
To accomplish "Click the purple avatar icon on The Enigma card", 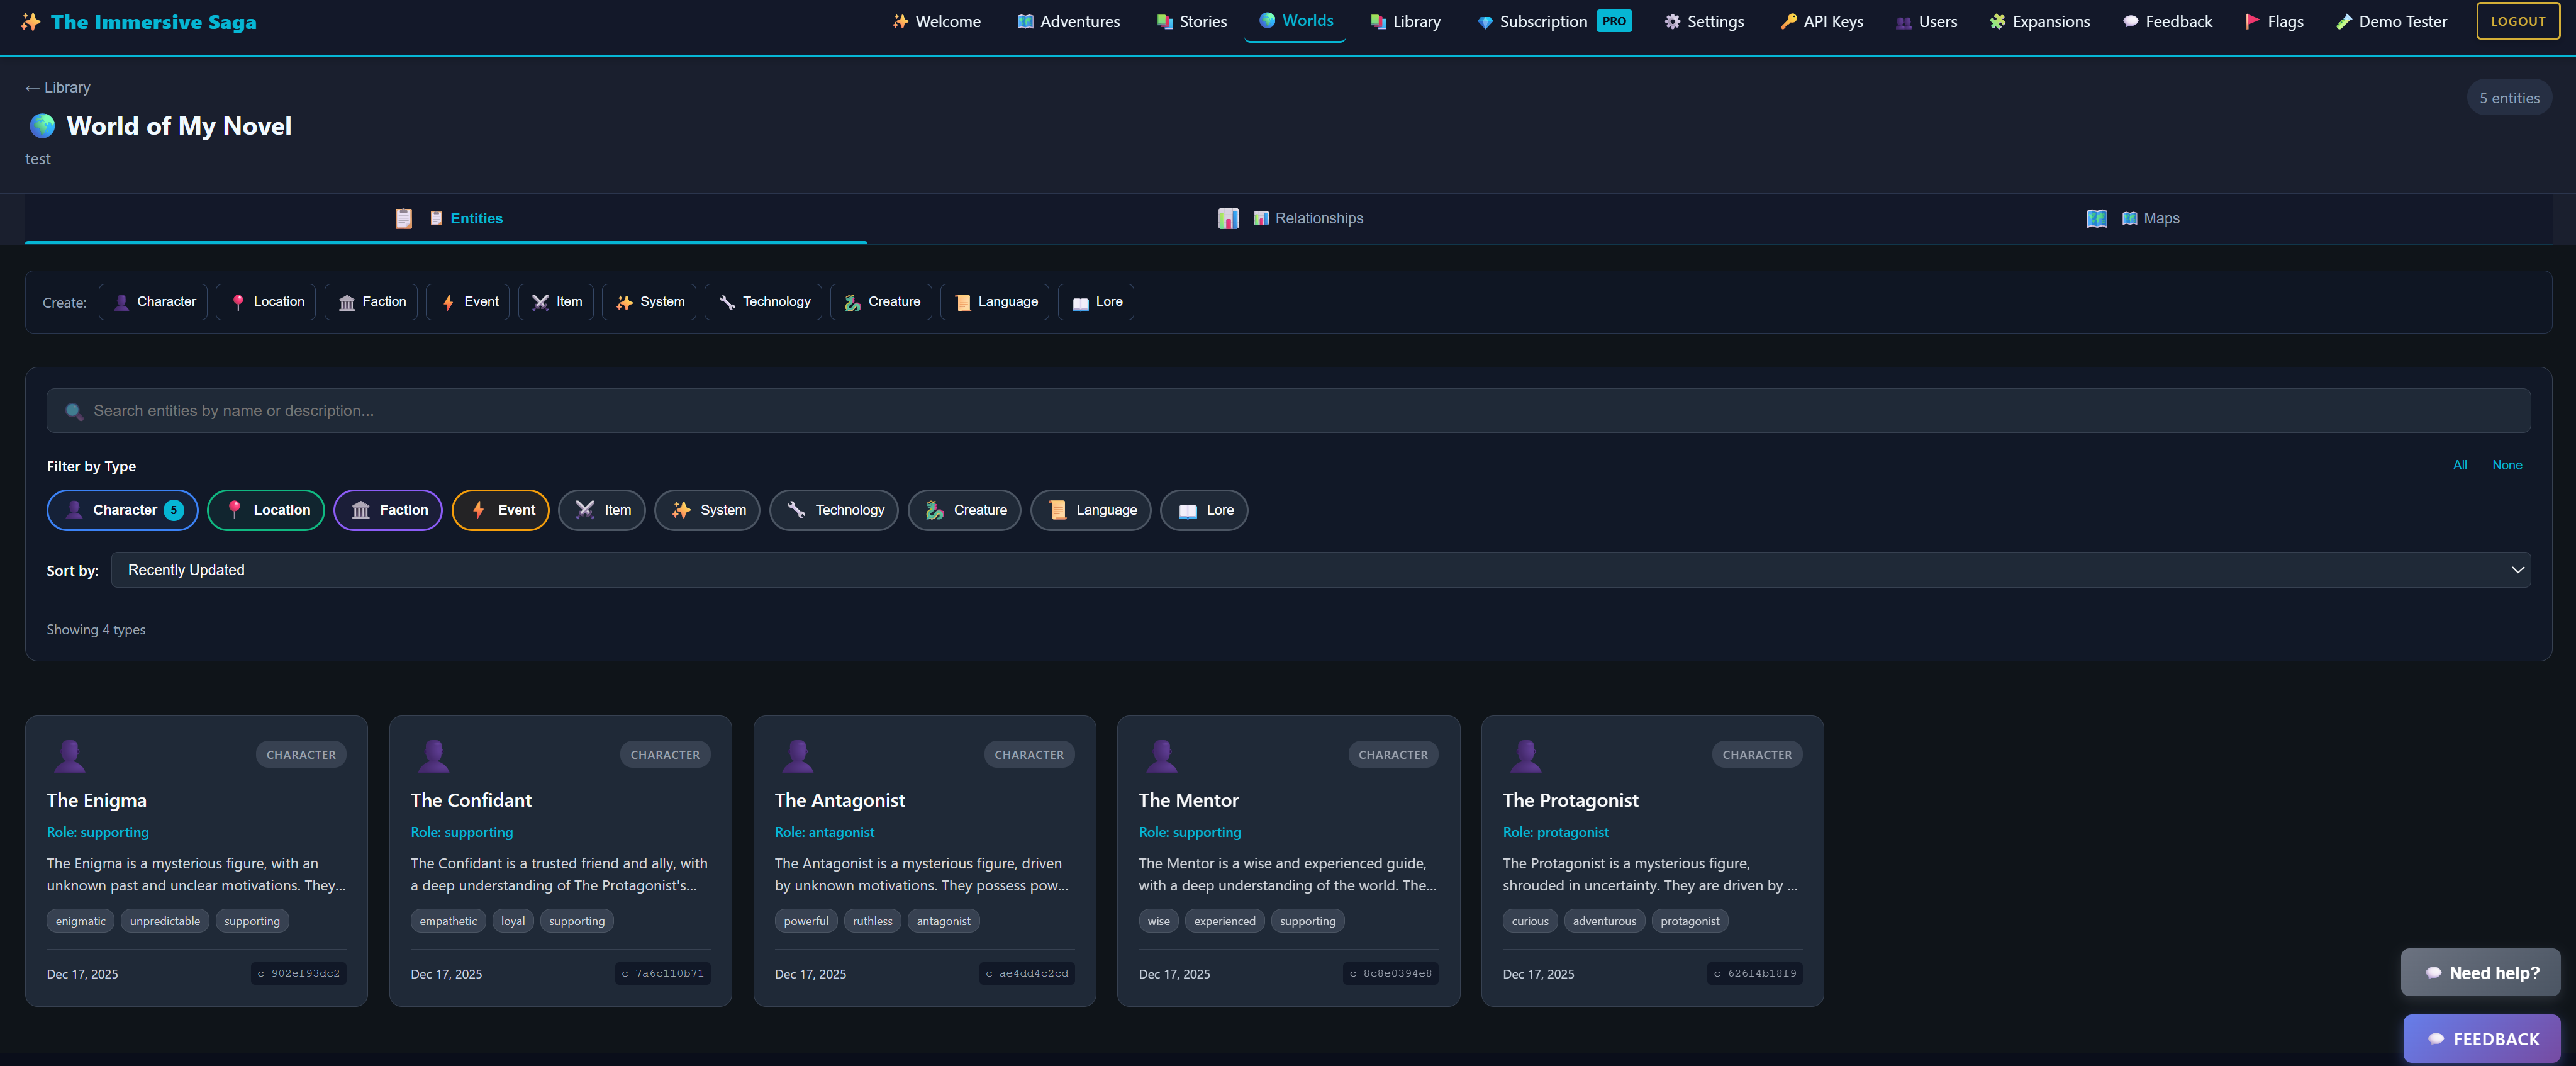I will [69, 756].
